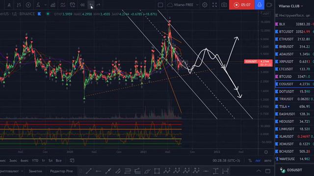Screen dimensions: 314x176
Task: Redo the last chart action
Action: [99, 5]
